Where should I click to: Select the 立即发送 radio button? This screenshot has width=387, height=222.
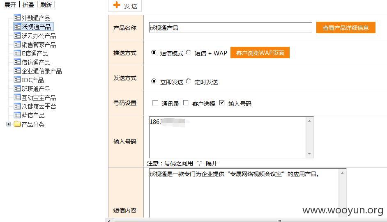154,81
